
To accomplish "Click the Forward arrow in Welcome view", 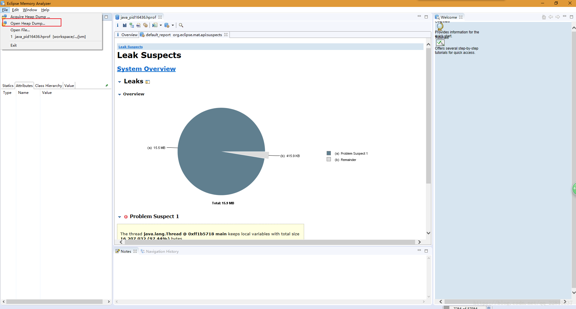I will pos(558,17).
